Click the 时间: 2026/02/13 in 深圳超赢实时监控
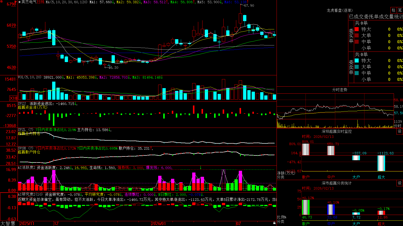403x226 pixels. [318, 137]
